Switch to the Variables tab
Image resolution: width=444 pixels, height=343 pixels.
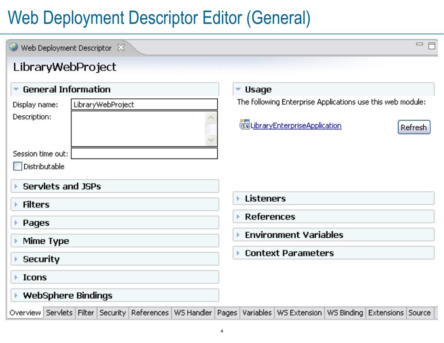tap(257, 313)
